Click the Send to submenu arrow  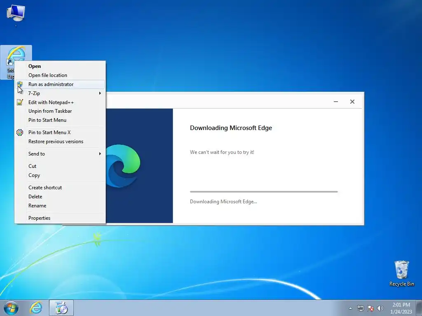tap(100, 154)
